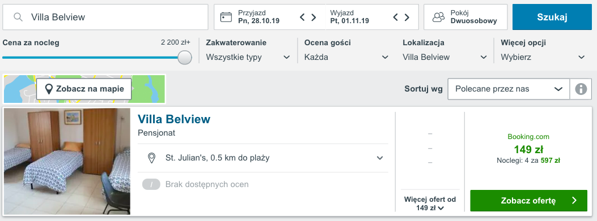This screenshot has height=221, width=597.
Task: Click the sorting info icon
Action: (581, 89)
